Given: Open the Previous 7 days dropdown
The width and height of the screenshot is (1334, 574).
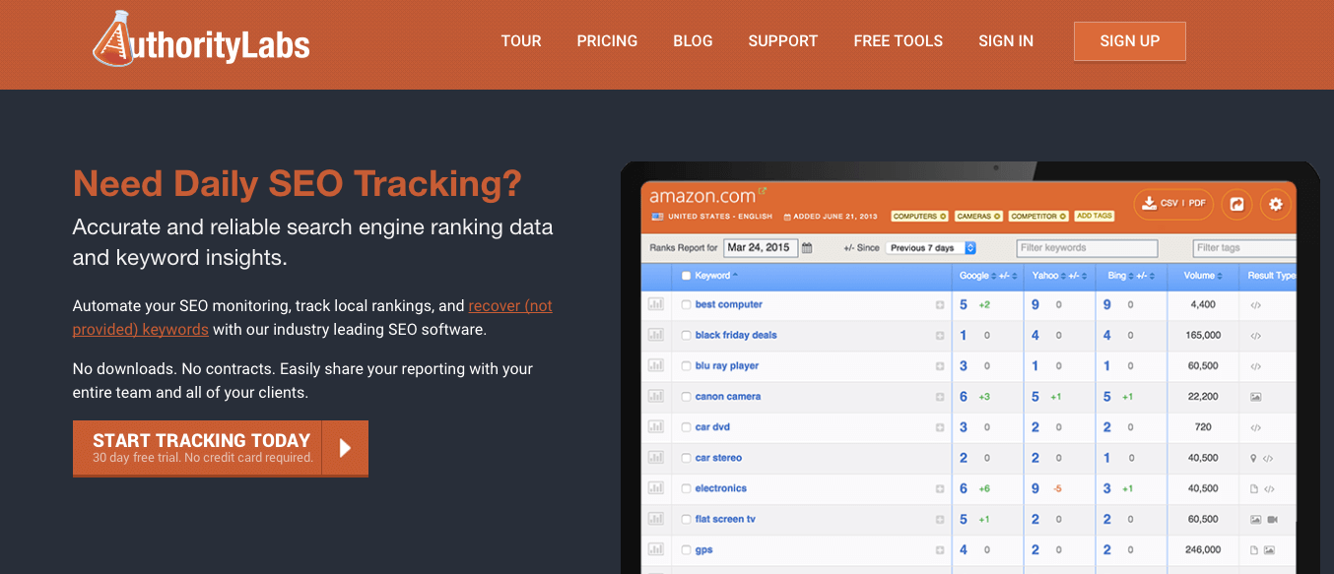Looking at the screenshot, I should tap(930, 248).
